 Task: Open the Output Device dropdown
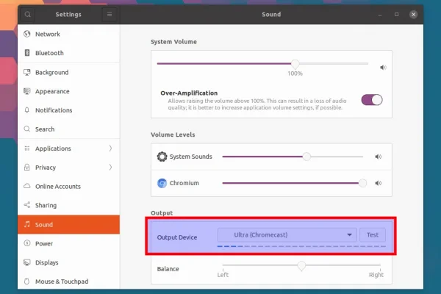tap(287, 235)
